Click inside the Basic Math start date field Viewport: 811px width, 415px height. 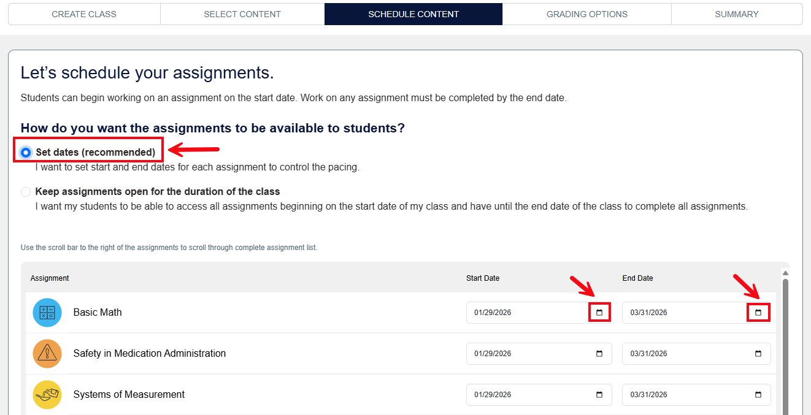528,312
